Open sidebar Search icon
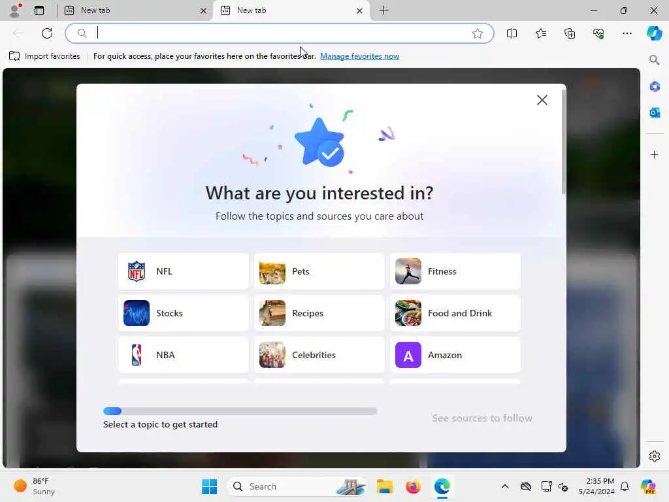 [x=654, y=59]
